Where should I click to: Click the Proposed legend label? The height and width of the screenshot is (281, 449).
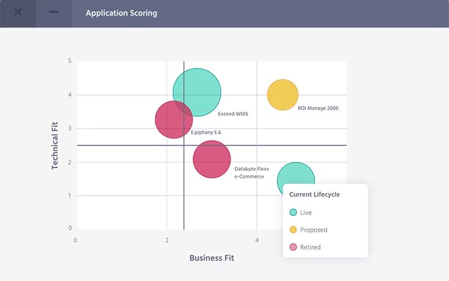click(x=314, y=230)
